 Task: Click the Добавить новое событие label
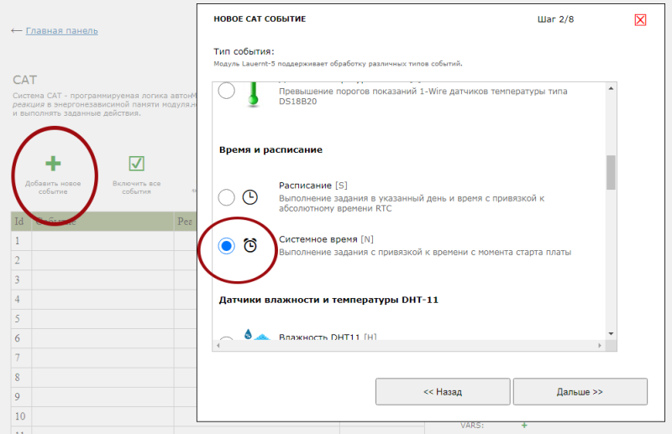(53, 187)
